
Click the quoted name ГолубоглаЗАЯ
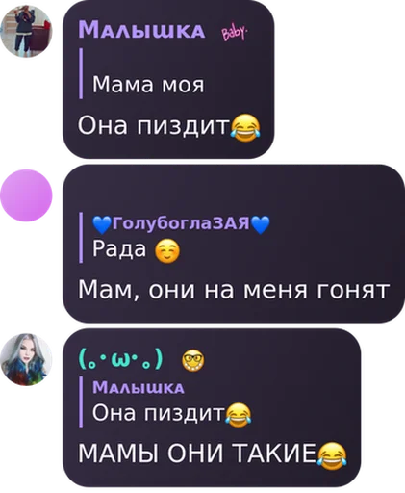[x=181, y=222]
